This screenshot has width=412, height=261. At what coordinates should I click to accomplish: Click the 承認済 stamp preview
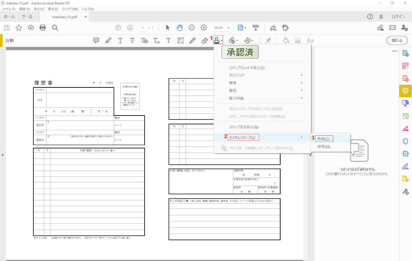(x=240, y=52)
